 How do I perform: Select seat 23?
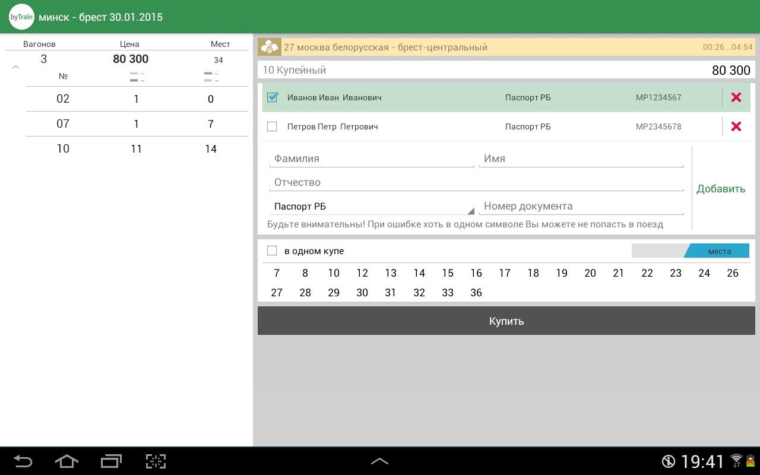(676, 273)
